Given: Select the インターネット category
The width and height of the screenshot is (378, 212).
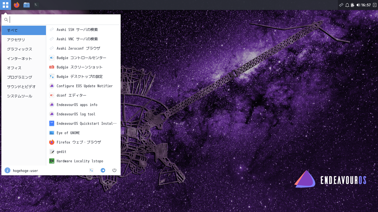Looking at the screenshot, I should point(24,59).
